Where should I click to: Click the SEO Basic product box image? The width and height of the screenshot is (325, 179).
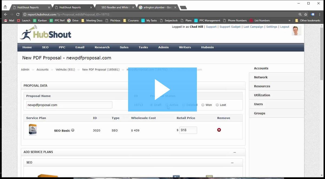coord(33,130)
